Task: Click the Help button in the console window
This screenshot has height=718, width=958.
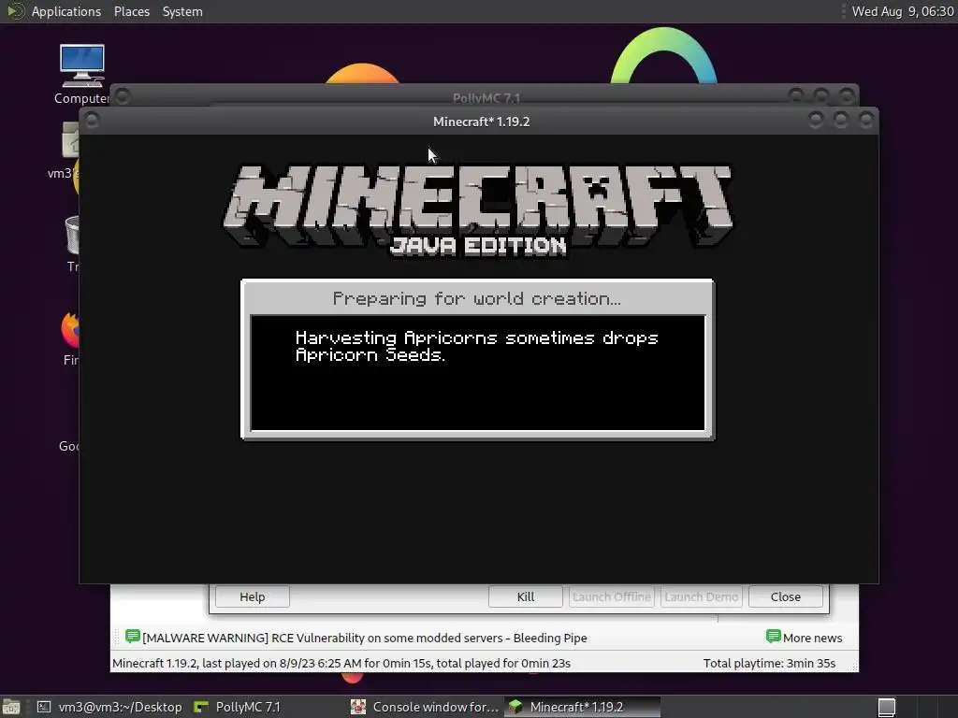Action: click(x=253, y=596)
